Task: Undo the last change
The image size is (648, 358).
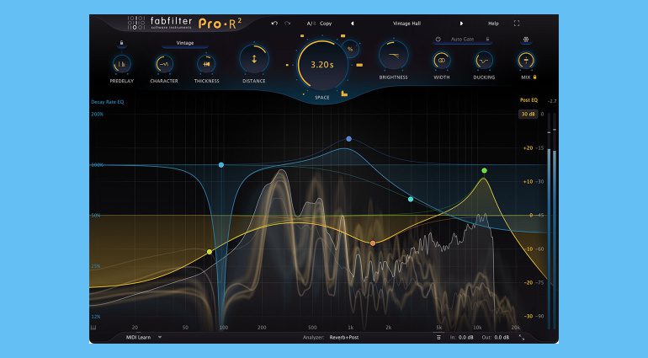Action: pos(274,24)
